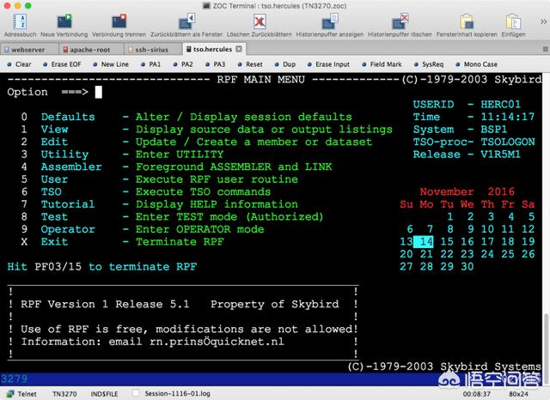Viewport: 550px width, 400px height.
Task: Select the tso.hercules tab
Action: coord(212,49)
